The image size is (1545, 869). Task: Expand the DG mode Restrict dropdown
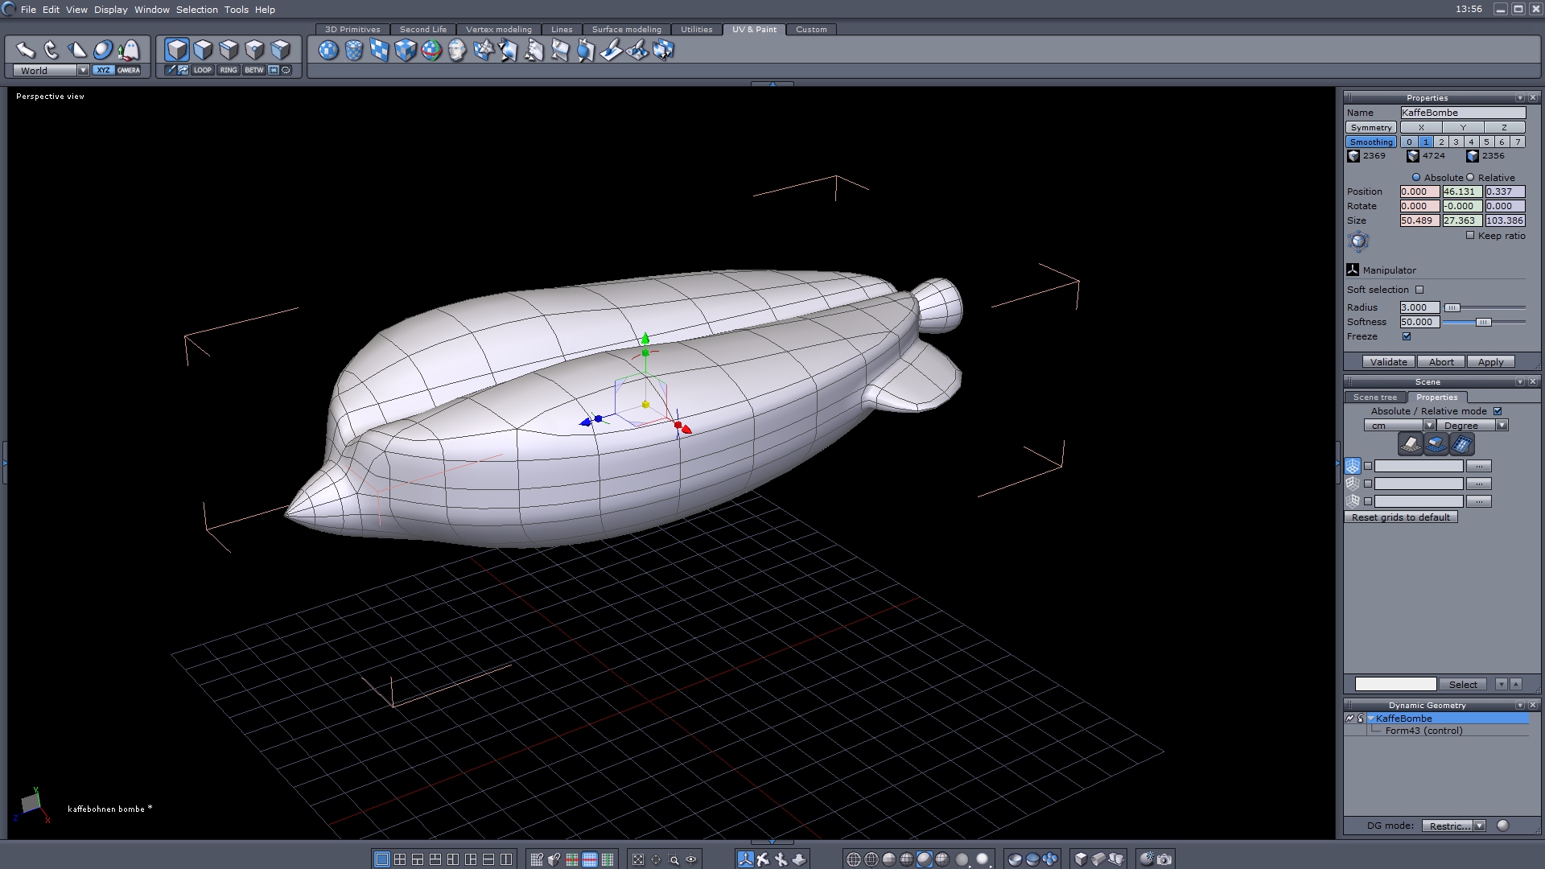click(1479, 826)
